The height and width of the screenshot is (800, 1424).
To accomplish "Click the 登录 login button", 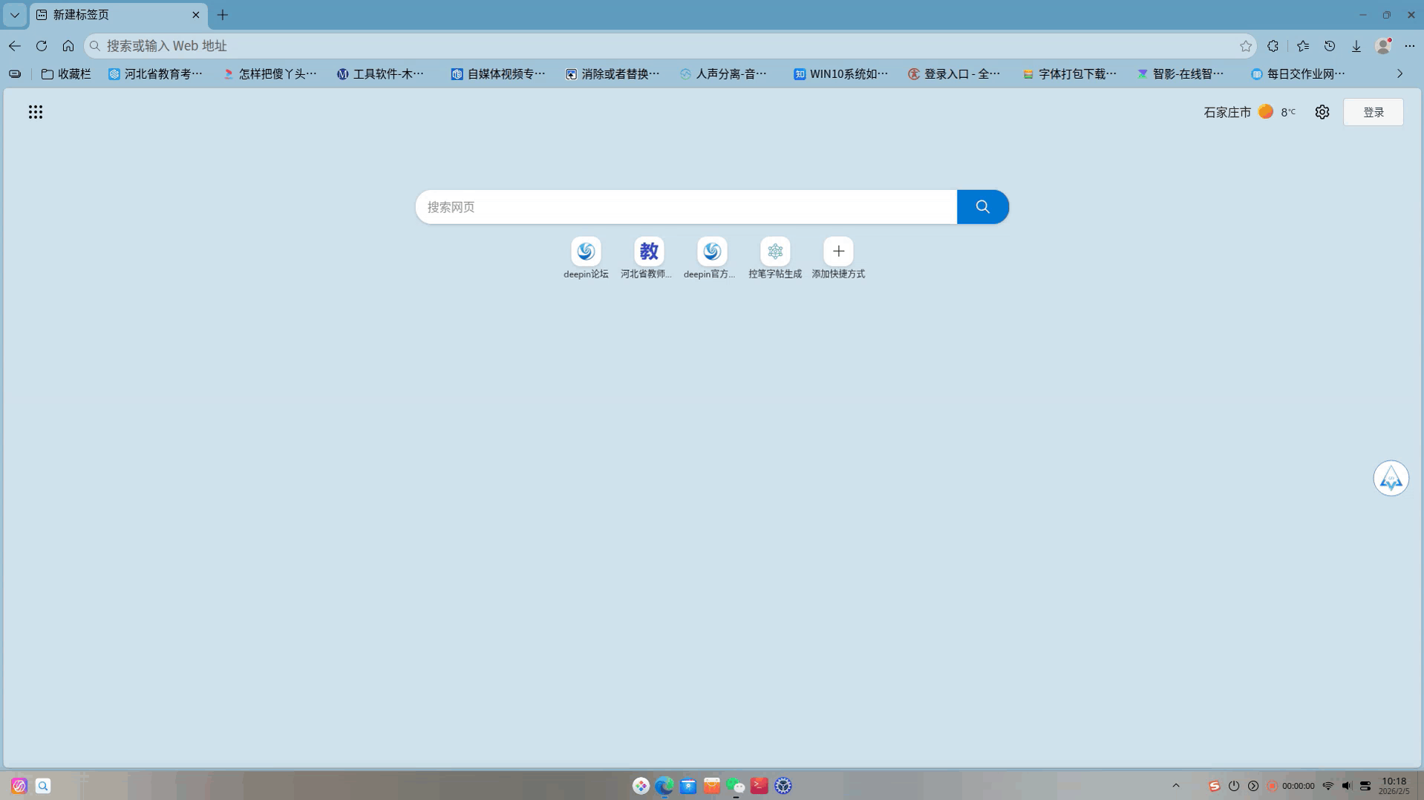I will point(1374,112).
